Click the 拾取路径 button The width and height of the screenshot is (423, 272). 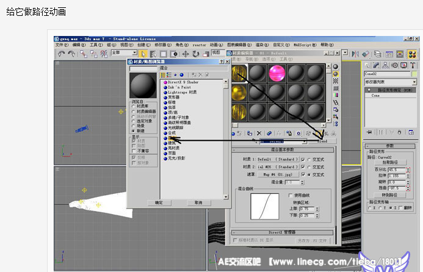click(390, 162)
